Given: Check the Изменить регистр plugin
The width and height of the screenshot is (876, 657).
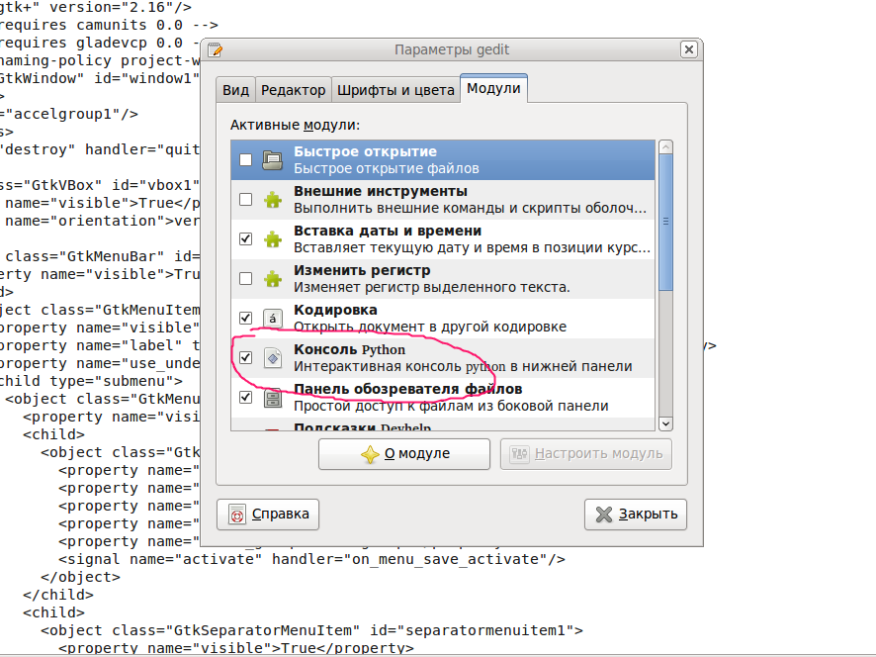Looking at the screenshot, I should click(x=245, y=278).
